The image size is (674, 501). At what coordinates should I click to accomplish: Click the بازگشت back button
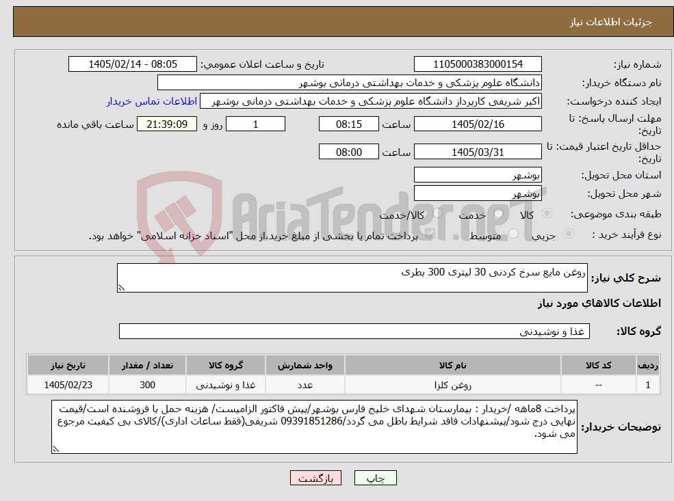point(315,478)
